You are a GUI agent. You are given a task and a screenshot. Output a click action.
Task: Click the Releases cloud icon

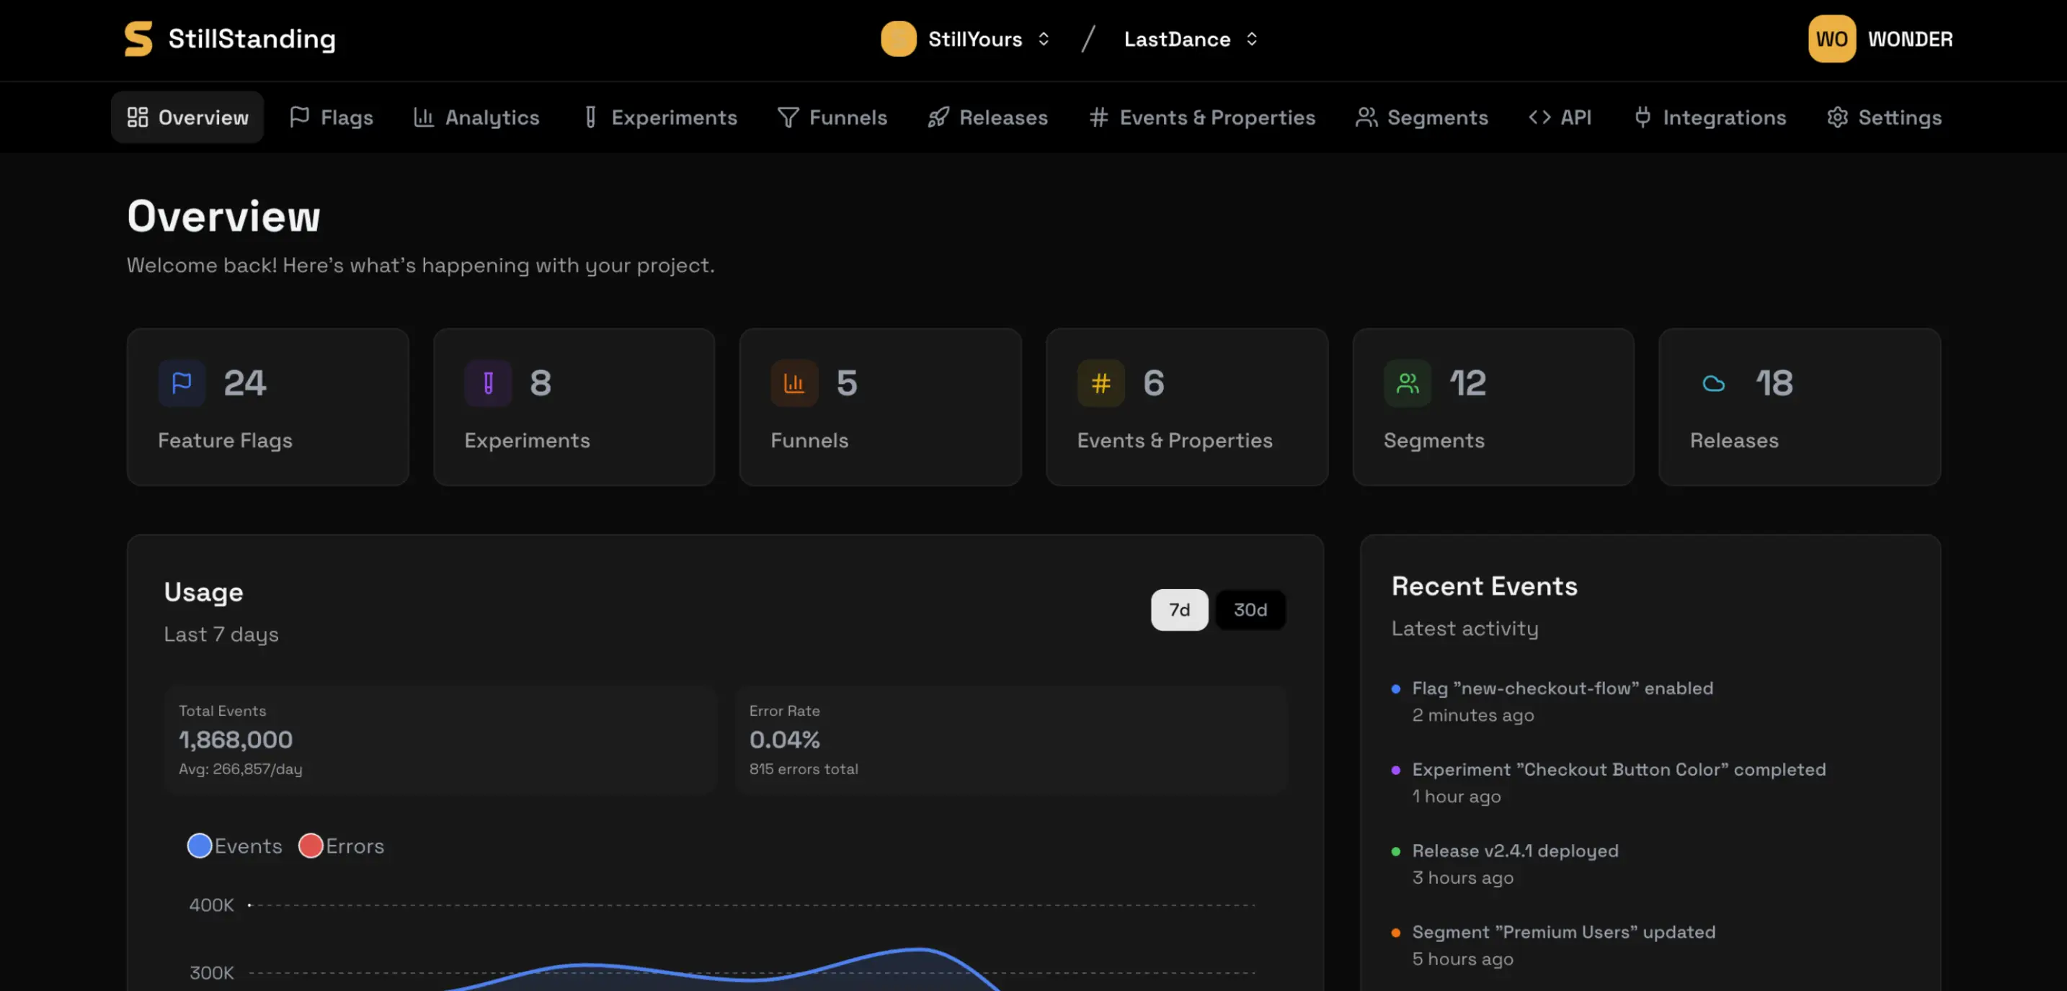pyautogui.click(x=1713, y=383)
